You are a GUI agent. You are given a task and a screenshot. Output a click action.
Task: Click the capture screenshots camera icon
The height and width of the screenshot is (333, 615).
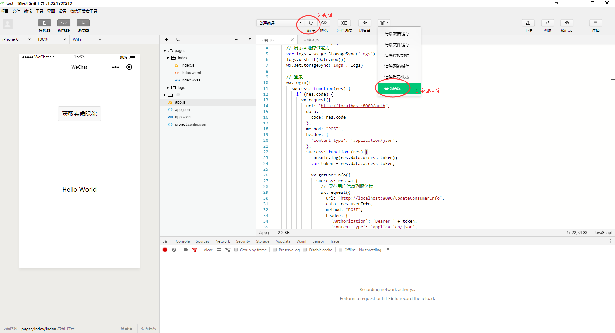186,250
